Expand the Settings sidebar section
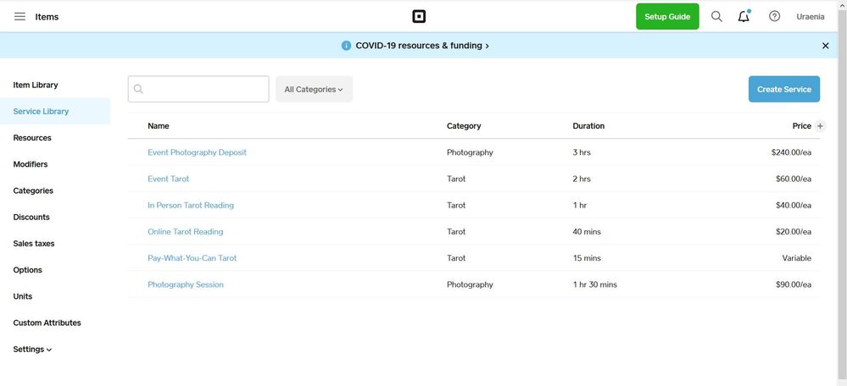 click(32, 349)
